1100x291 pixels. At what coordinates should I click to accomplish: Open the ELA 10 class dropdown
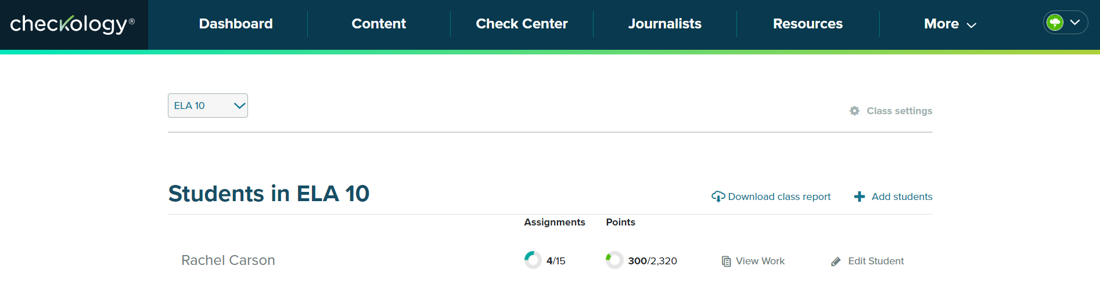tap(208, 106)
